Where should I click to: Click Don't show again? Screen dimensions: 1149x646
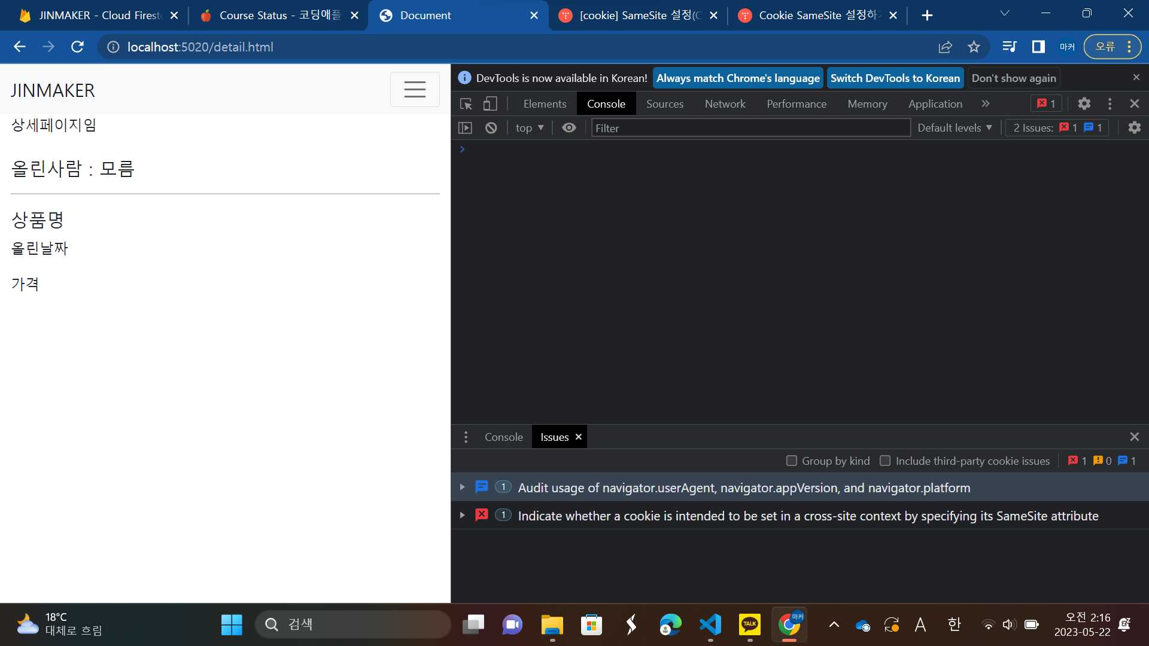[x=1014, y=78]
